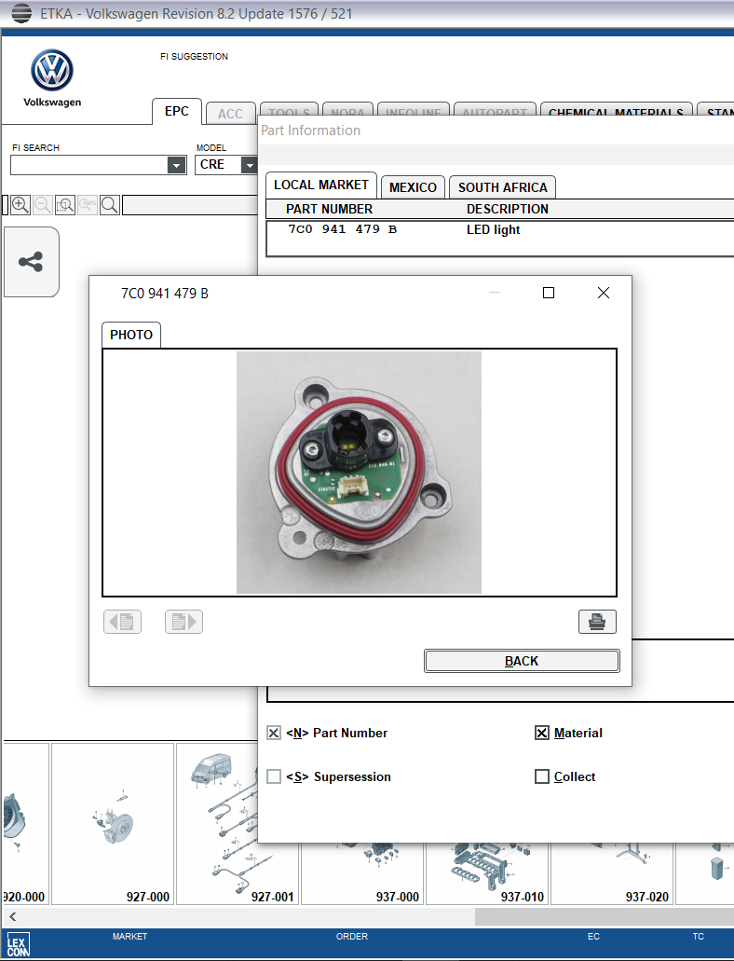Switch to the EPC tab
Screen dimensions: 734x961
(x=176, y=112)
